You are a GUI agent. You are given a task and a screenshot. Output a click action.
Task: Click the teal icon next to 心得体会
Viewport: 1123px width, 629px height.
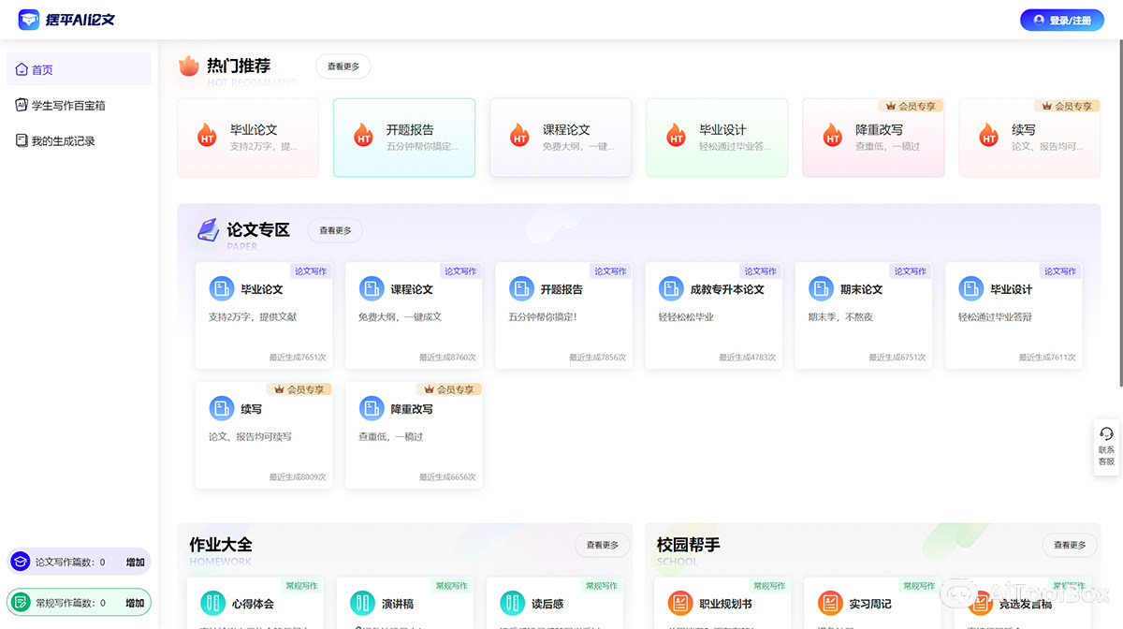point(212,603)
